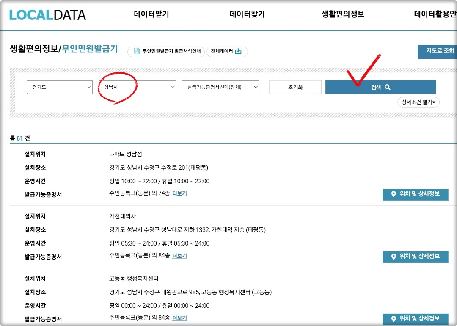Click the 지도로 조회 button
Screen dimensions: 457x326
pos(437,52)
